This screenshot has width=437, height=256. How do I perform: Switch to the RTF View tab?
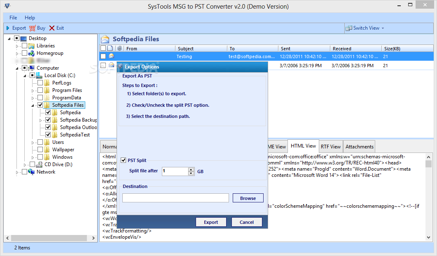click(331, 147)
